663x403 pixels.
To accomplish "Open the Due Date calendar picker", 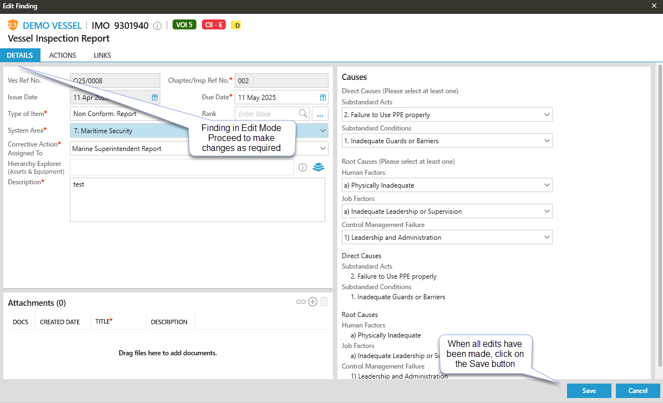I will pyautogui.click(x=322, y=97).
